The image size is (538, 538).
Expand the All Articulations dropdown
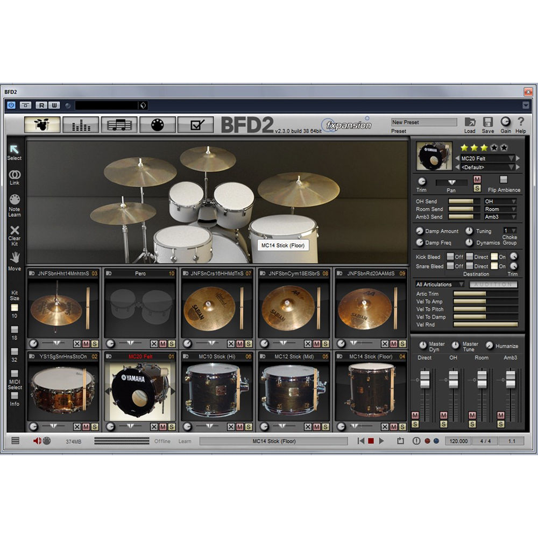(x=440, y=284)
